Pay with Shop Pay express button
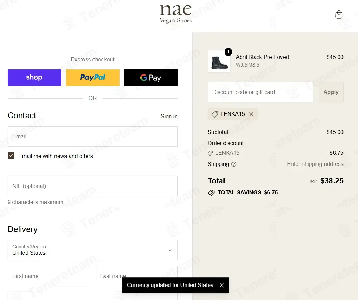Screen dimensions: 358x300 pyautogui.click(x=34, y=77)
